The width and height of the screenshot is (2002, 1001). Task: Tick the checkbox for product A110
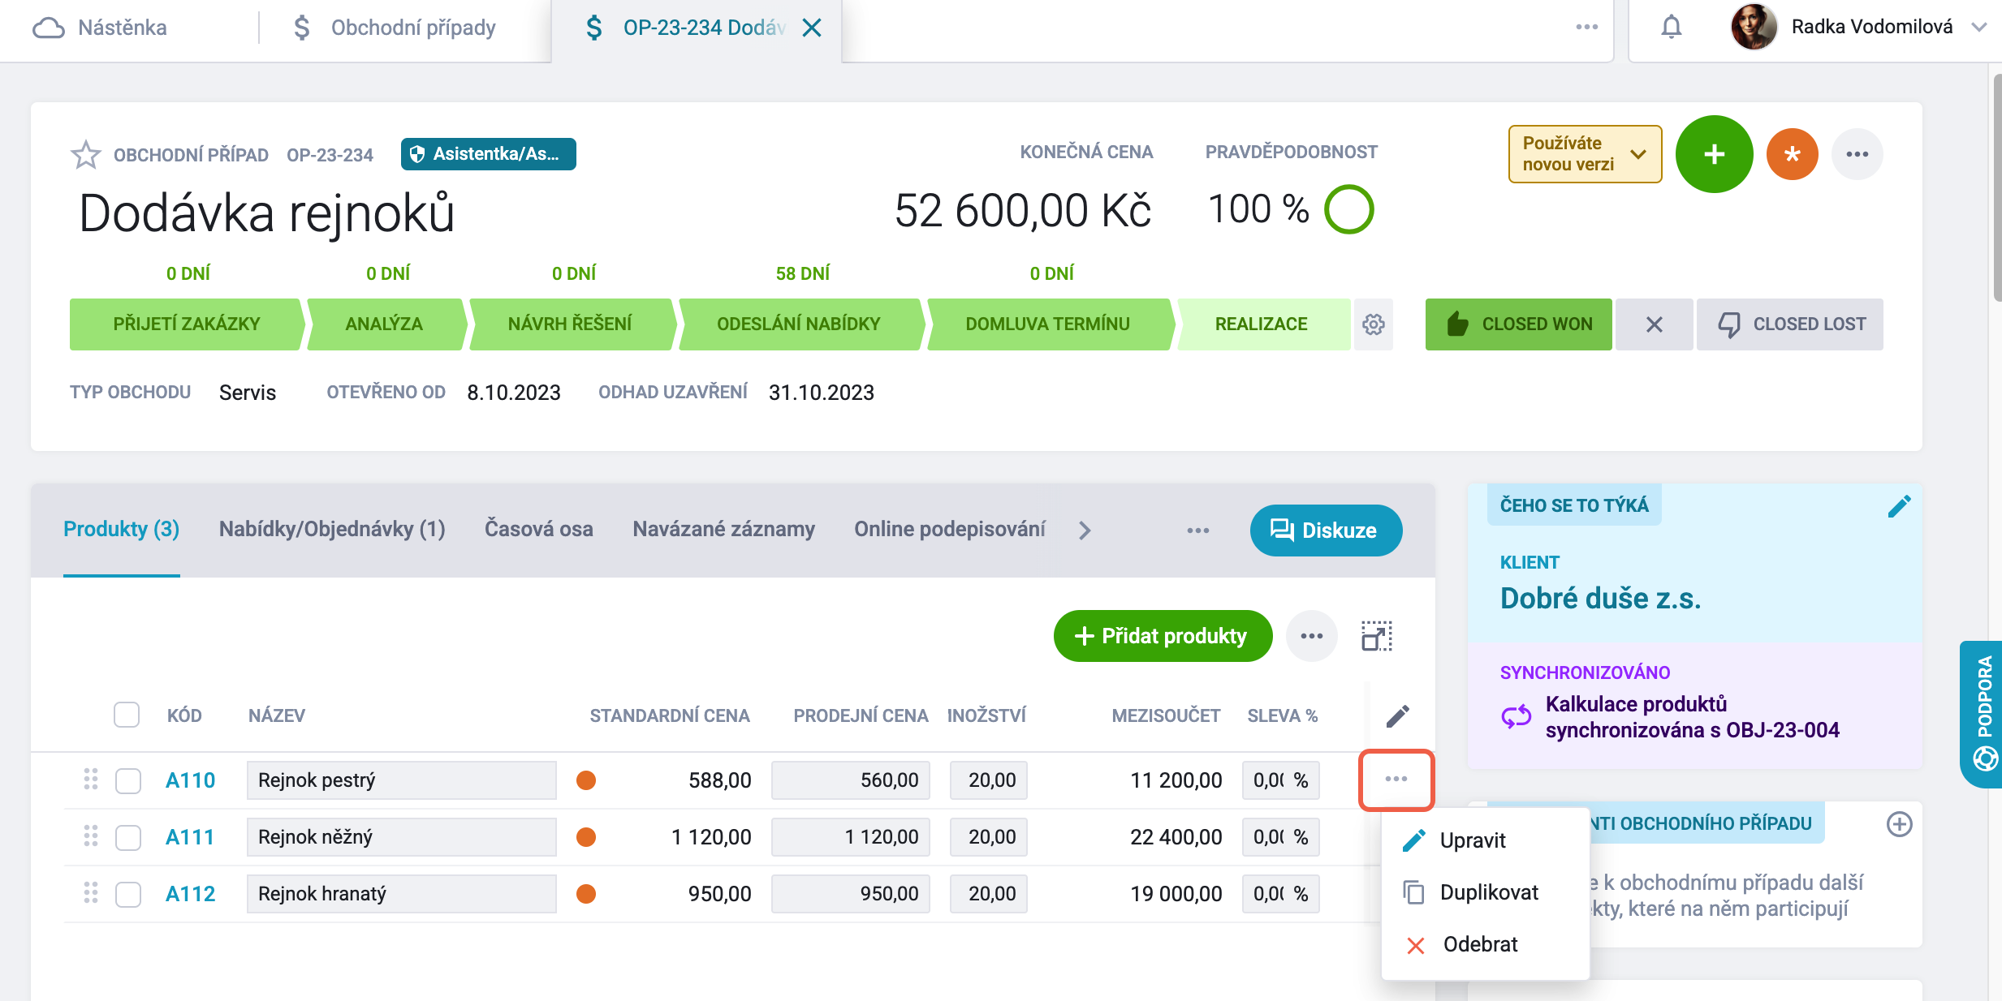pos(128,780)
